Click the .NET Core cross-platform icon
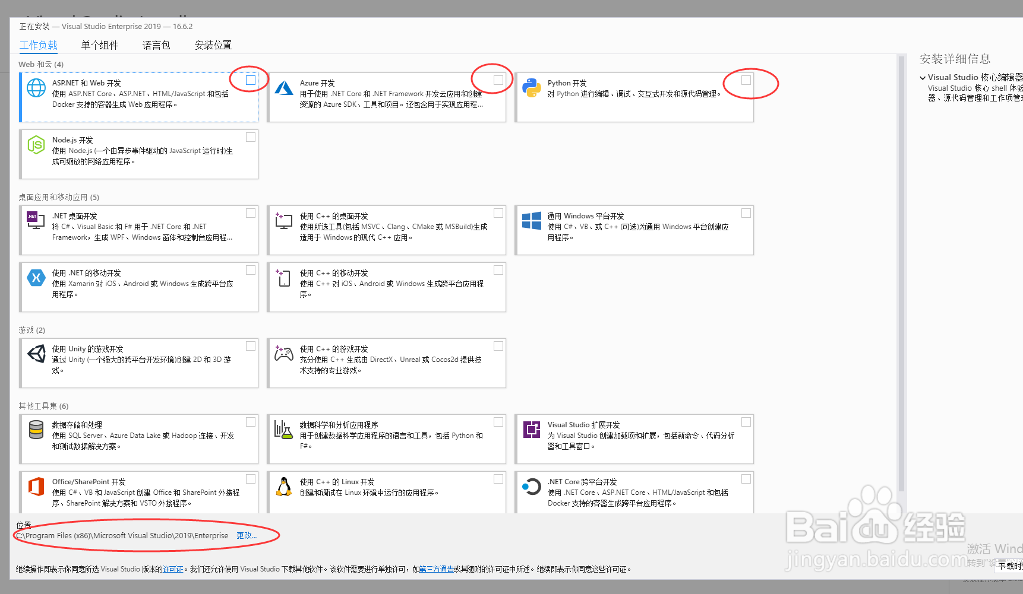The image size is (1023, 594). (532, 487)
